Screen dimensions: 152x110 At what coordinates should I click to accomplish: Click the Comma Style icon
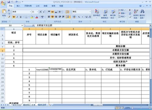(x=83, y=17)
